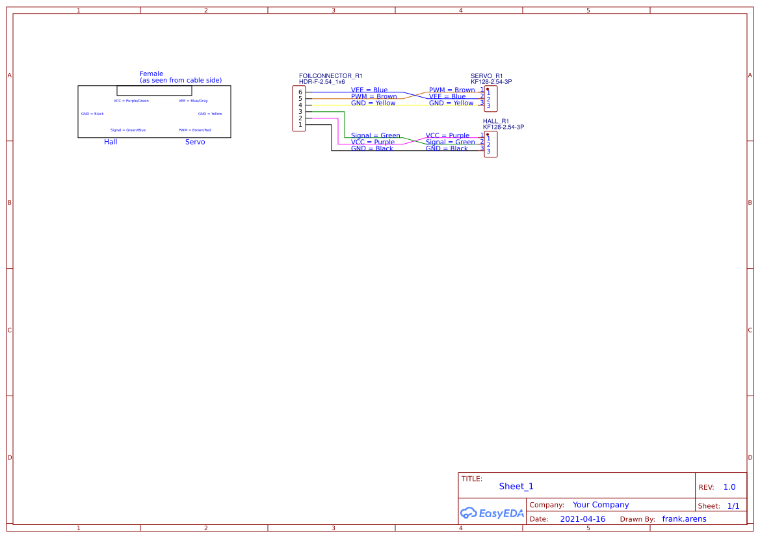Image resolution: width=760 pixels, height=538 pixels.
Task: Click the date 2021-04-16 field
Action: coord(582,518)
